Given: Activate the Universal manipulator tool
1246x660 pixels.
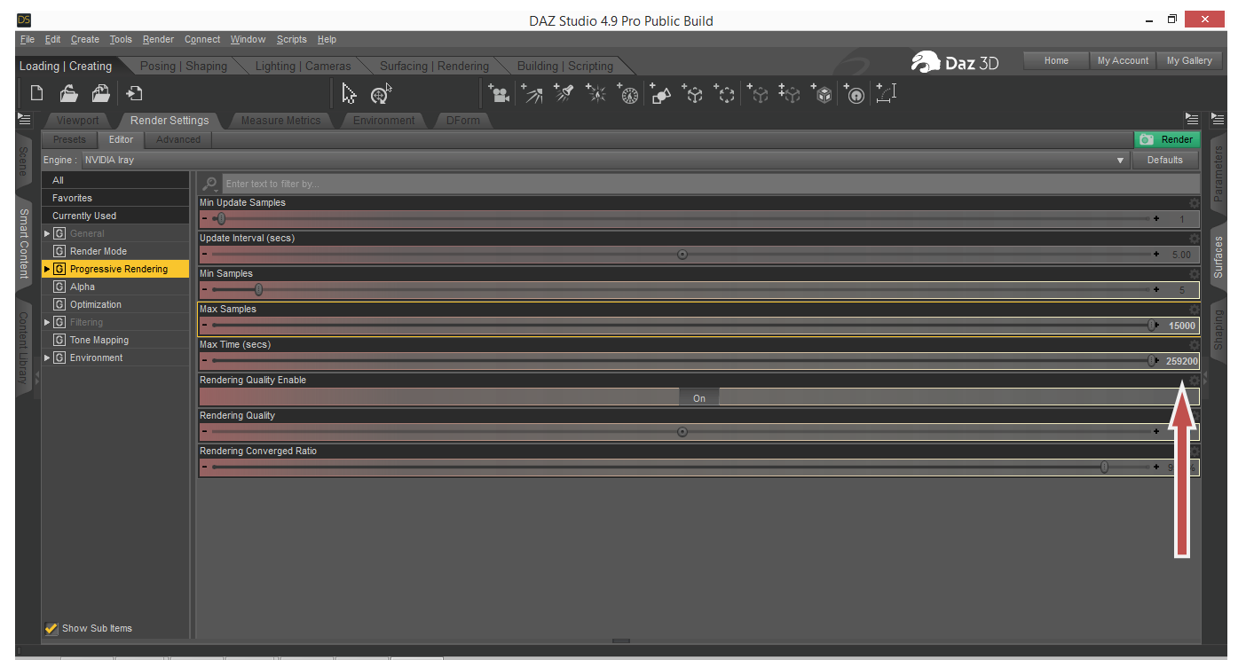Looking at the screenshot, I should 381,93.
